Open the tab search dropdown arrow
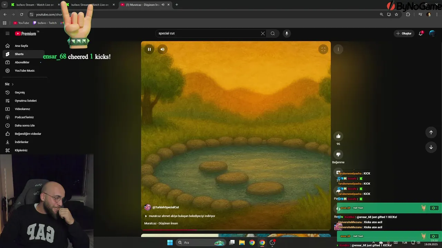442x248 pixels. coord(4,5)
